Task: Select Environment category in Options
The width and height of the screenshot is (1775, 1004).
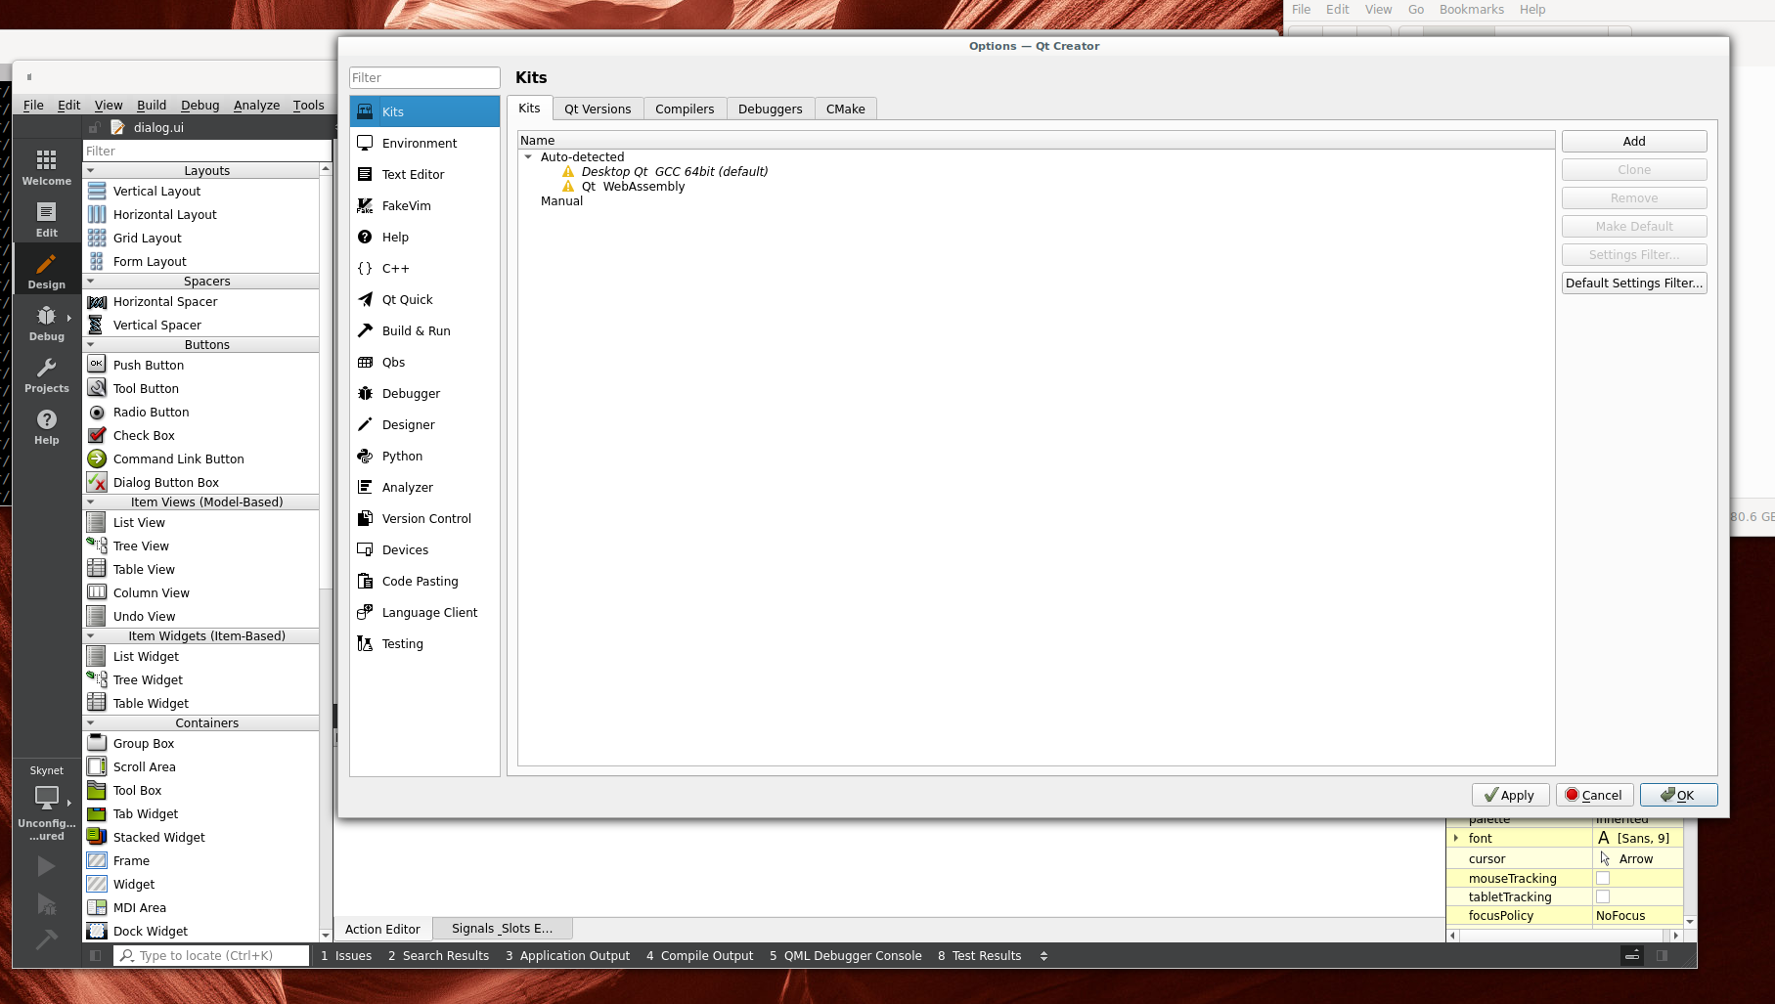Action: (x=424, y=143)
